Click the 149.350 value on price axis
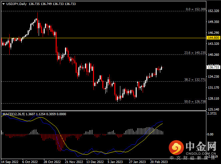Screen dimensions: 221x164 tap(213, 22)
